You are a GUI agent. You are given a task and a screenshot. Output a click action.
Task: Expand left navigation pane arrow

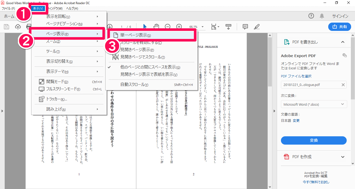pyautogui.click(x=2, y=111)
